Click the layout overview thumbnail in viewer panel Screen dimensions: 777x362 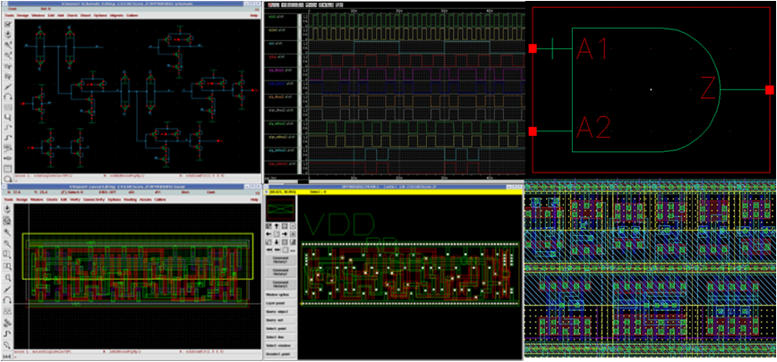pos(280,207)
